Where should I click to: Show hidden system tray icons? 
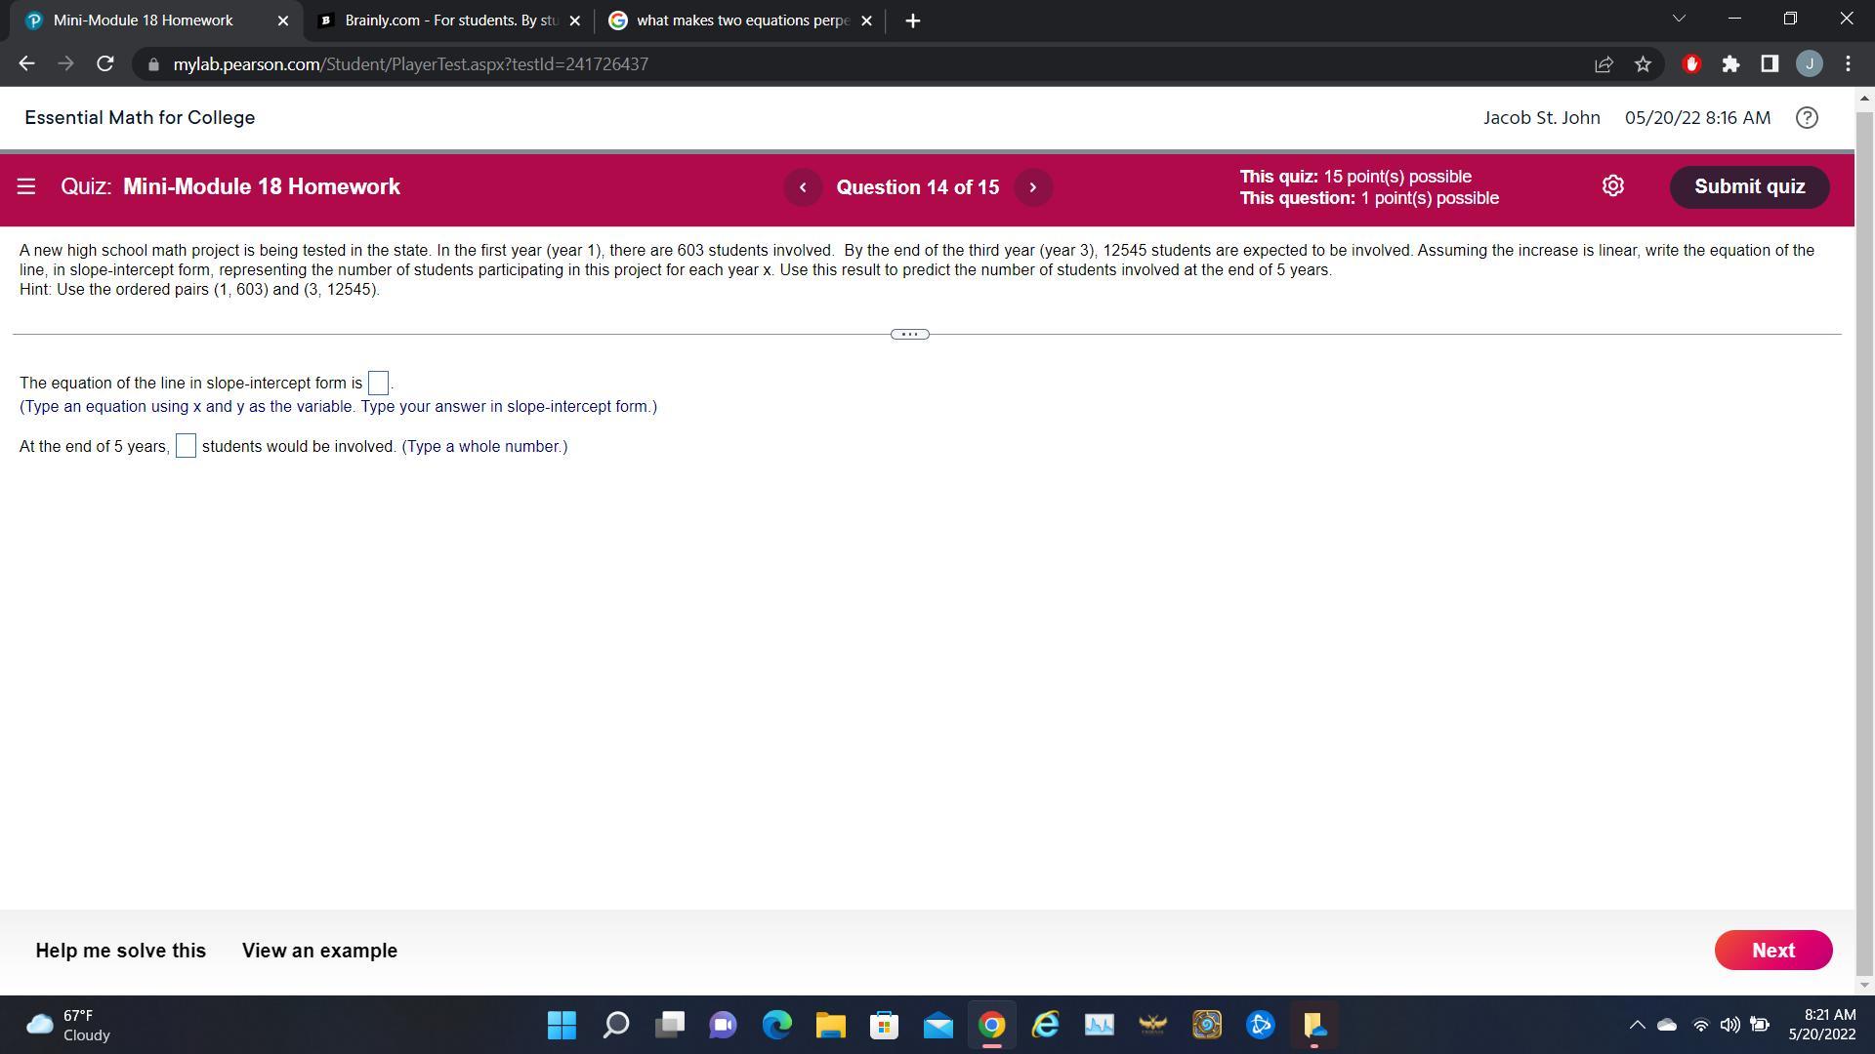point(1637,1025)
